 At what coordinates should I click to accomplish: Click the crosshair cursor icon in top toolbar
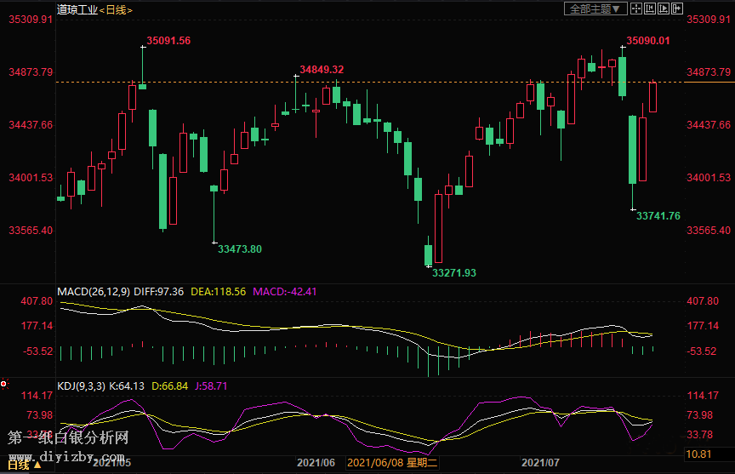click(x=636, y=9)
